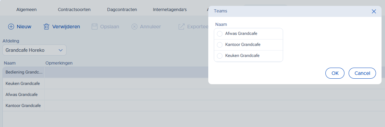Select the Kantoor Grandcafe radio option
The image size is (385, 127).
(220, 45)
